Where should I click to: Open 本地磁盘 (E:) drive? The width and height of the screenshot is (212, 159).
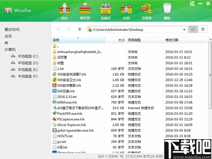pyautogui.click(x=24, y=70)
